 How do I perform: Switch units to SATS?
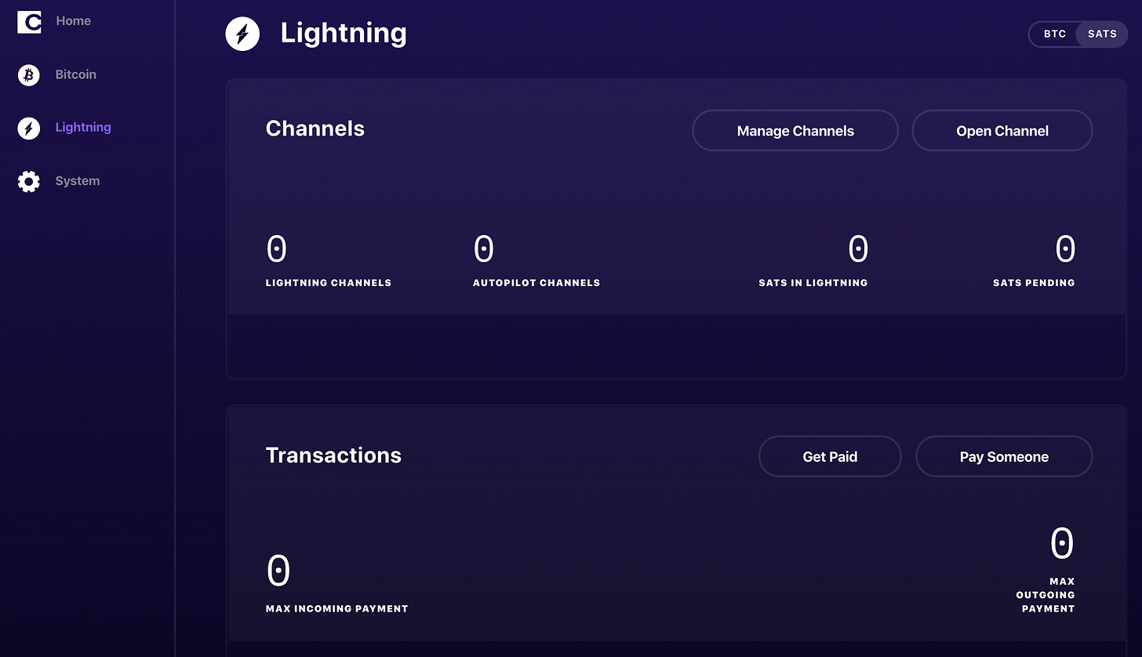[1102, 34]
